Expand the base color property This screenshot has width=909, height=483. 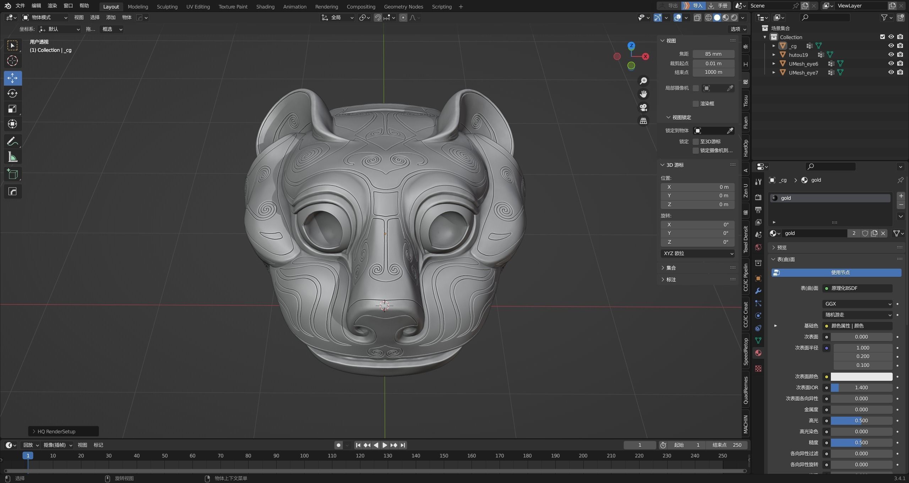[775, 326]
